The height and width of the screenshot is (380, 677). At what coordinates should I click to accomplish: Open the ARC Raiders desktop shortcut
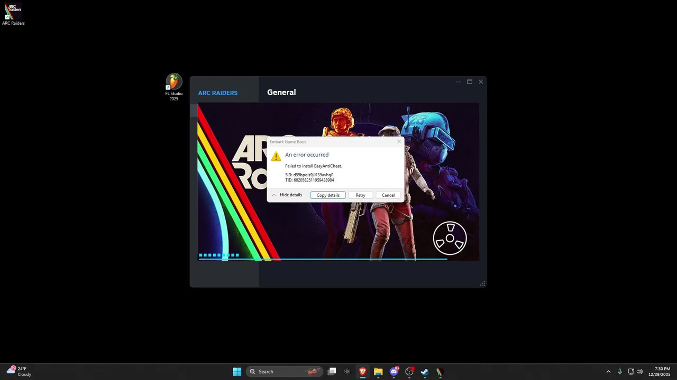tap(13, 14)
